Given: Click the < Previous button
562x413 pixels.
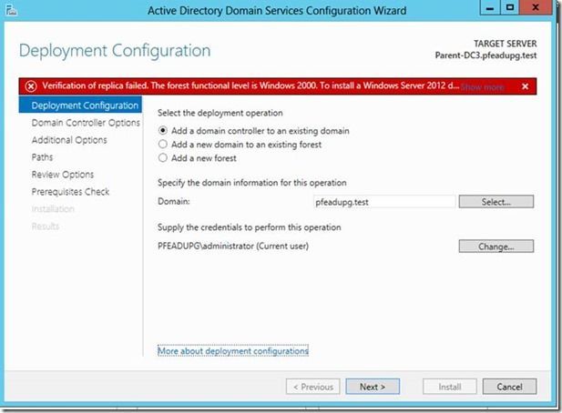Looking at the screenshot, I should [x=313, y=387].
